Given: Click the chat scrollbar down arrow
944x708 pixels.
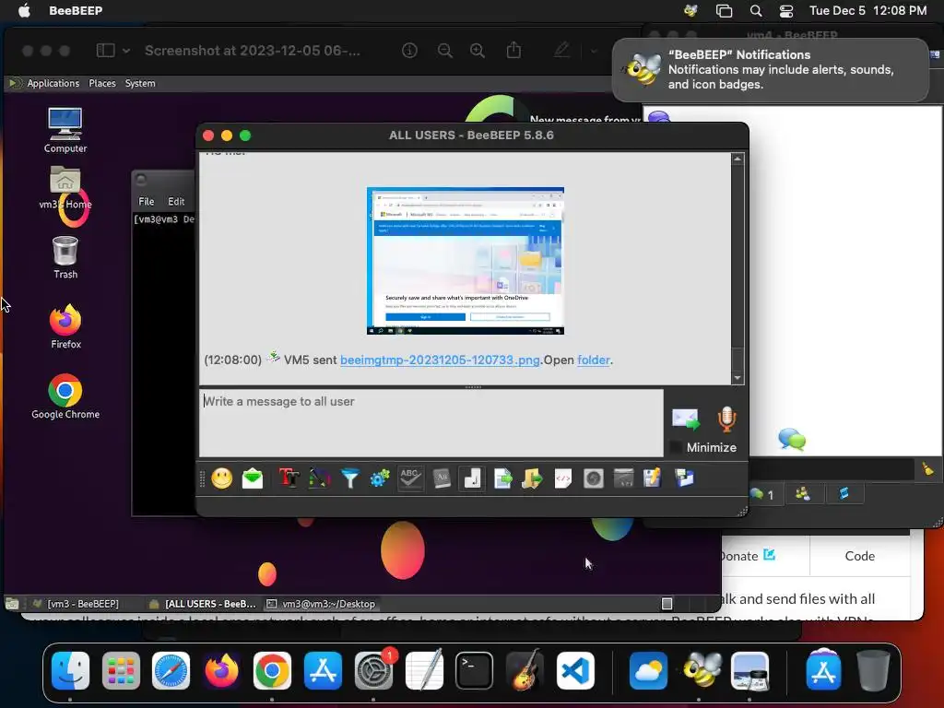Looking at the screenshot, I should (737, 378).
